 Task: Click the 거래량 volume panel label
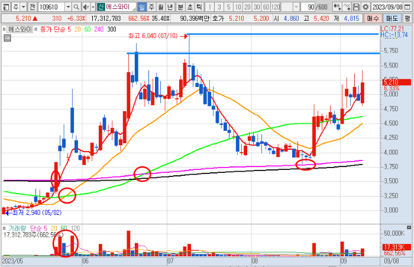coord(17,228)
